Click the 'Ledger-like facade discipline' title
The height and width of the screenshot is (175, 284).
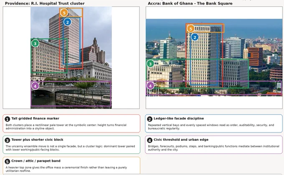click(179, 118)
